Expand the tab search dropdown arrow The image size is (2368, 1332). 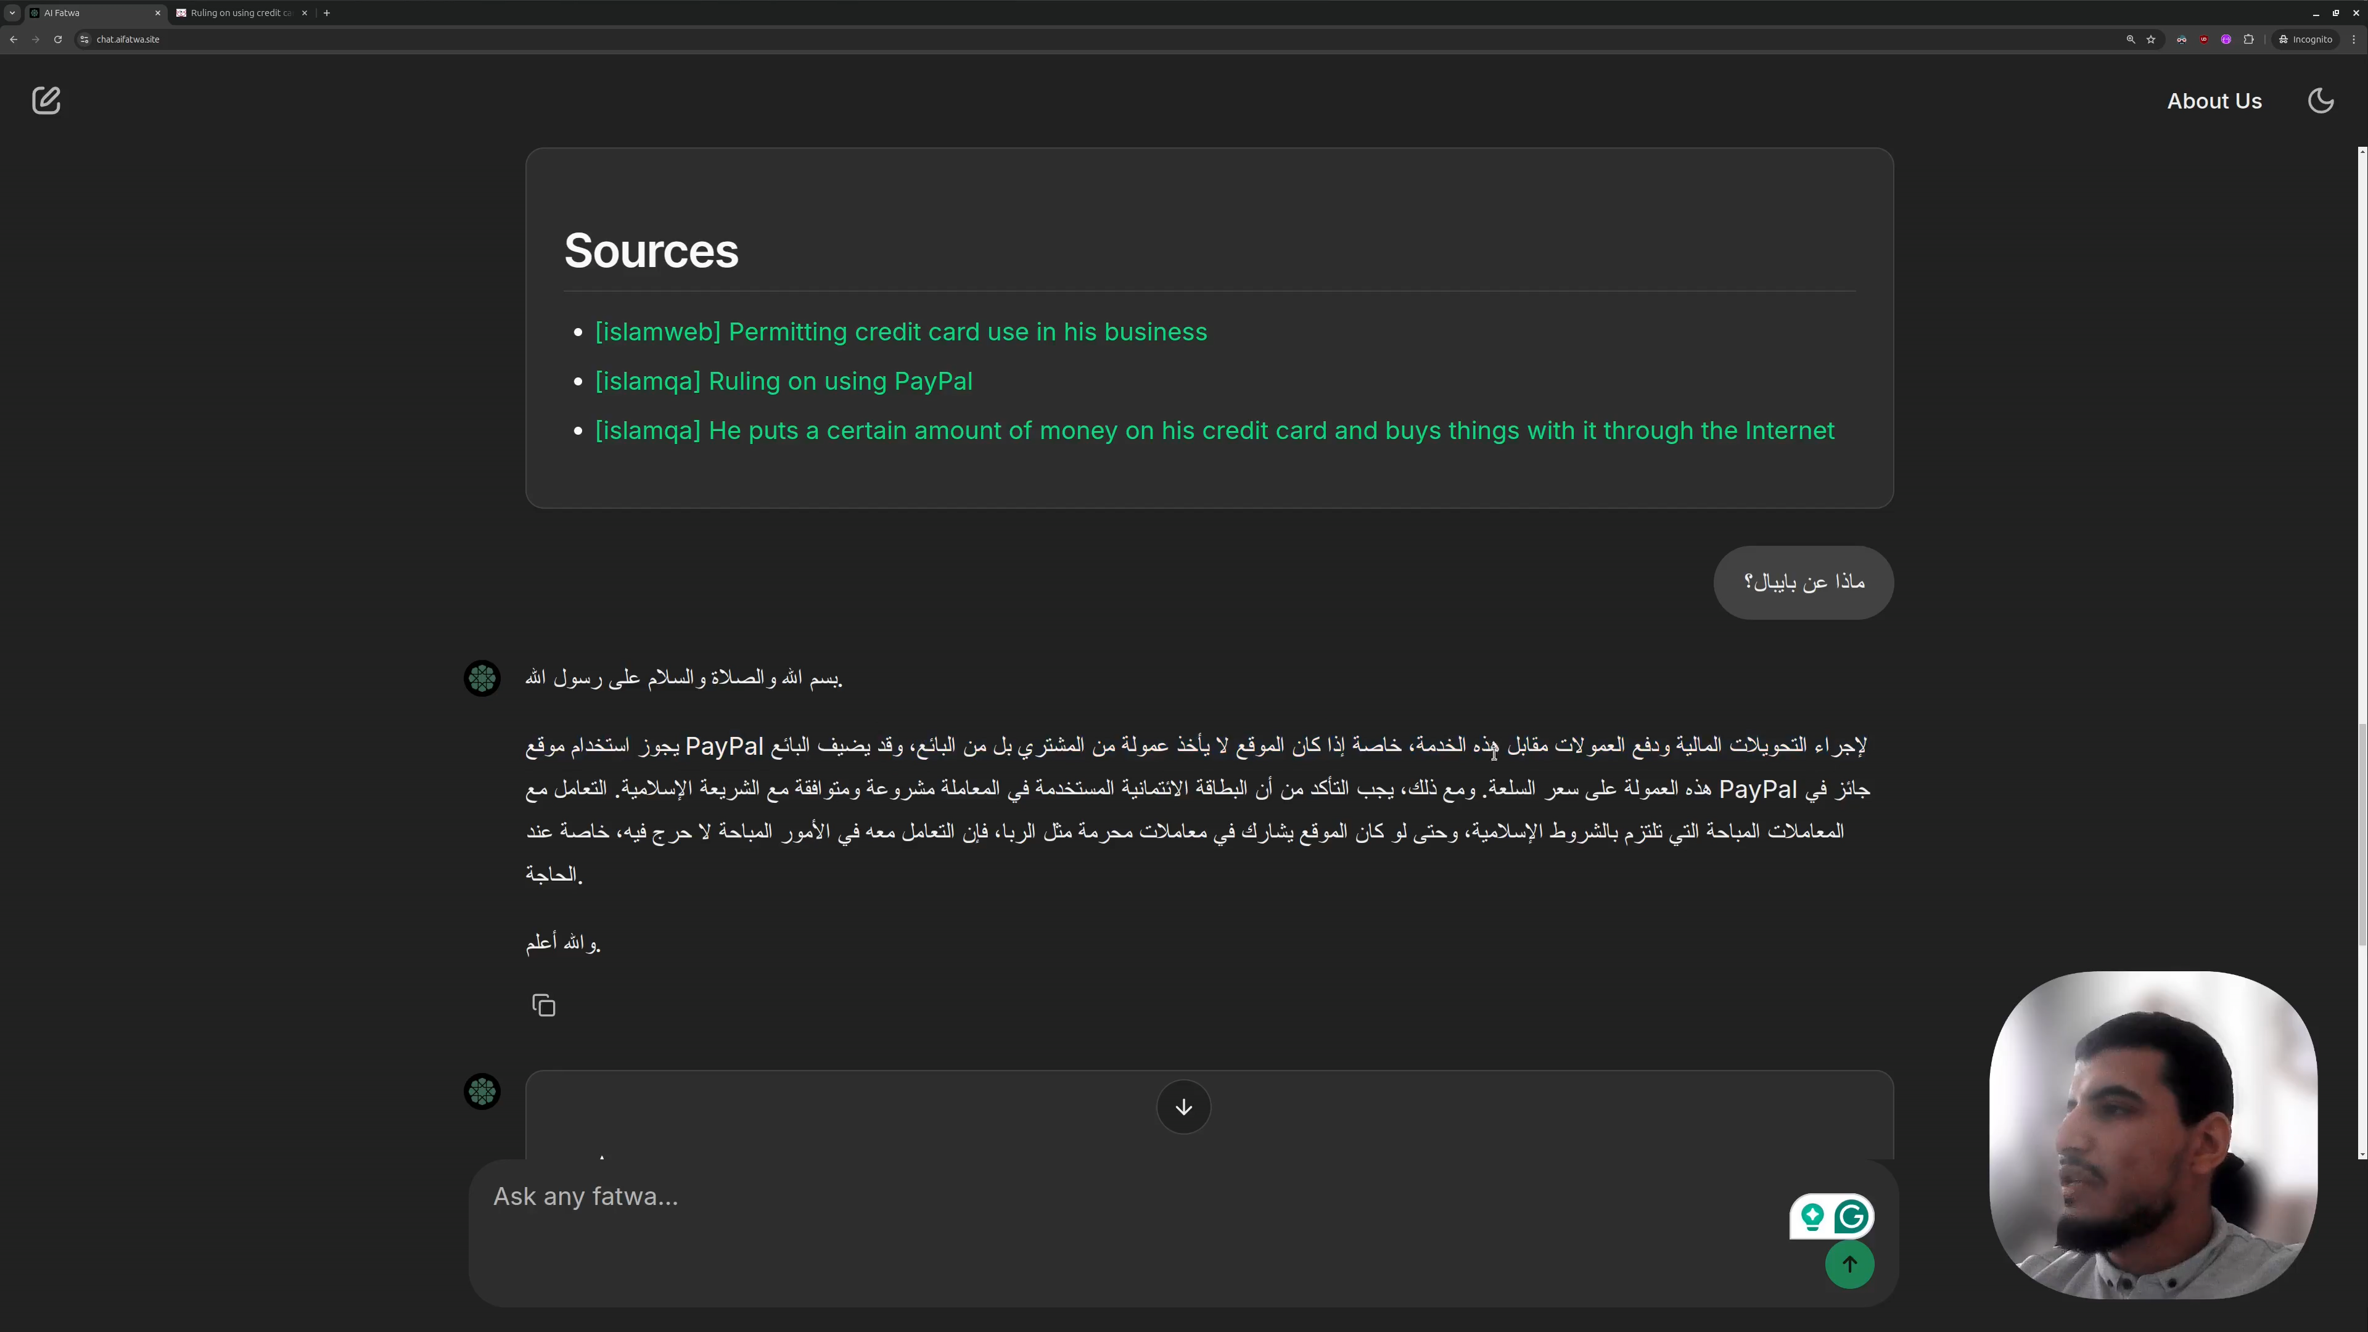pos(12,13)
